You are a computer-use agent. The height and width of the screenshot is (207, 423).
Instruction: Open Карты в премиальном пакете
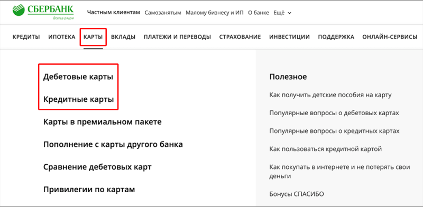click(102, 122)
